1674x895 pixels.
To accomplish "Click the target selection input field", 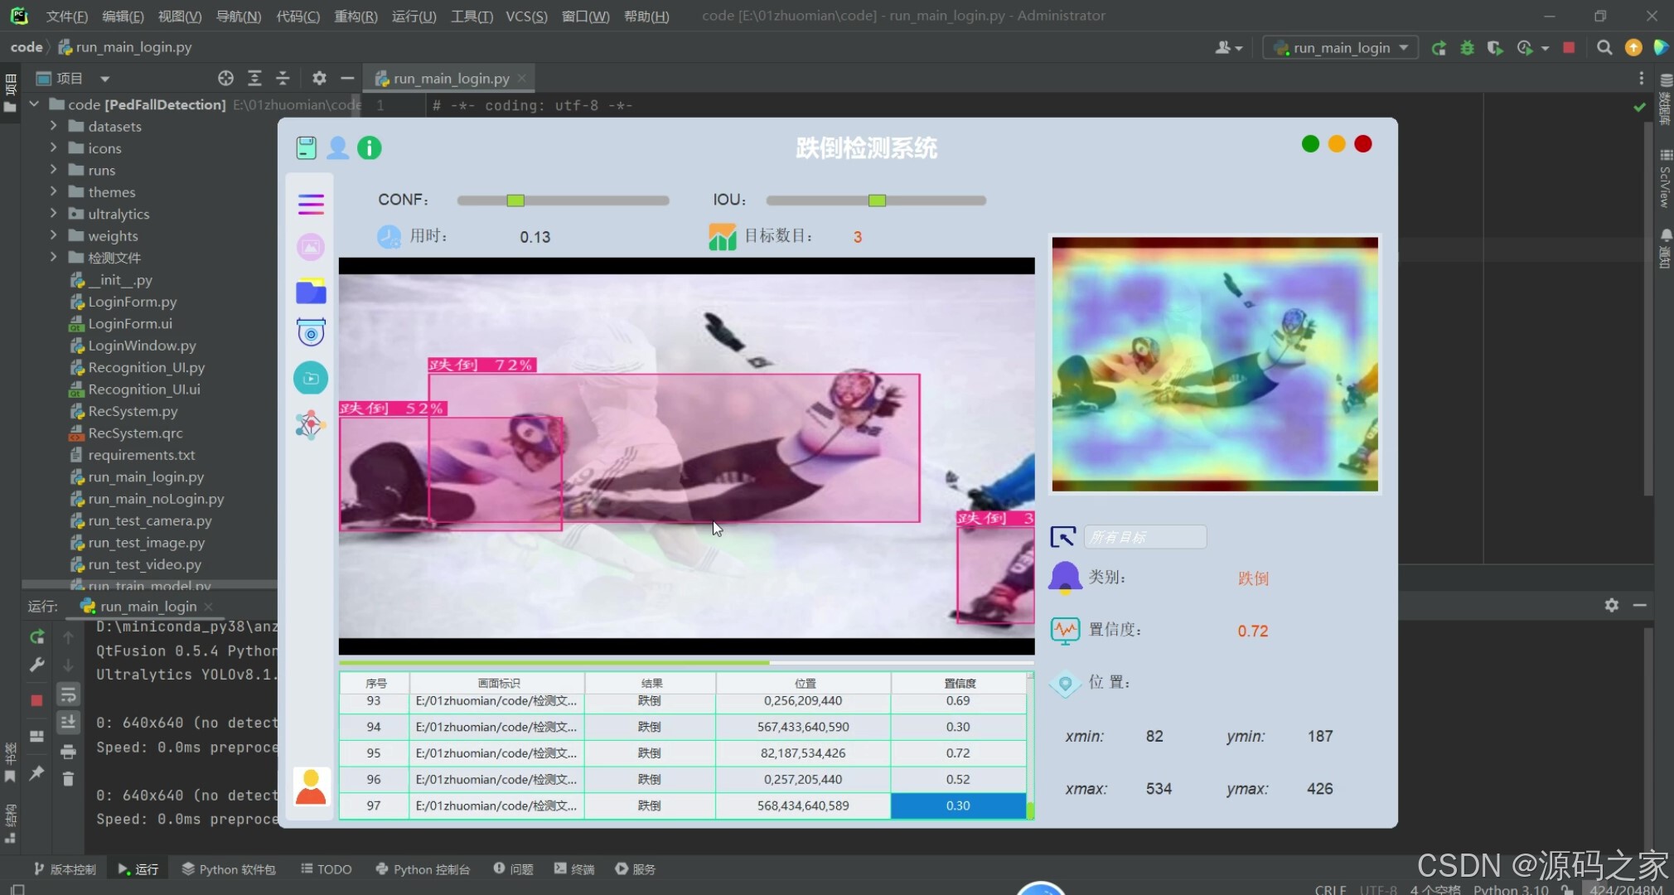I will point(1144,537).
